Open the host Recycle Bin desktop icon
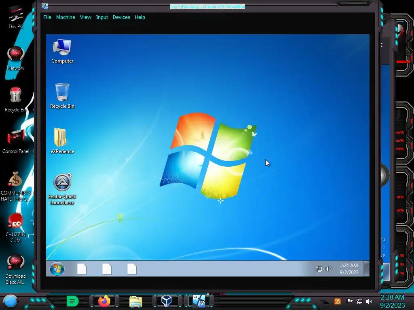 (16, 100)
